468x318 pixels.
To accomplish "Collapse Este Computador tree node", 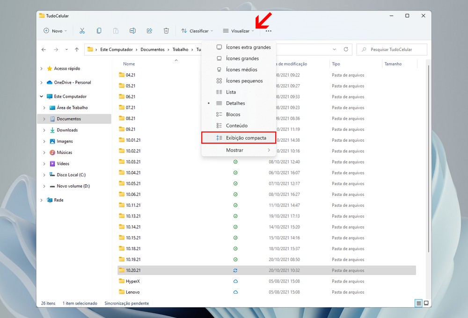I will tap(42, 96).
